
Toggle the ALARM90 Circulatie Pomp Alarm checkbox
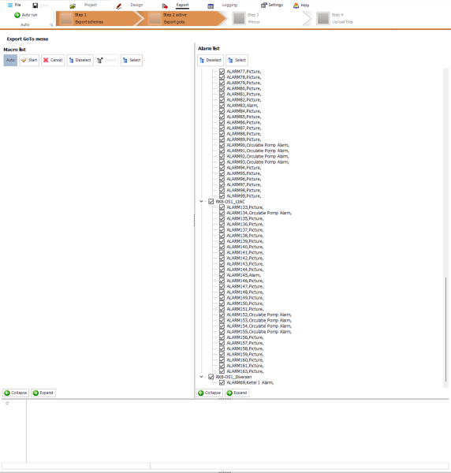[222, 145]
